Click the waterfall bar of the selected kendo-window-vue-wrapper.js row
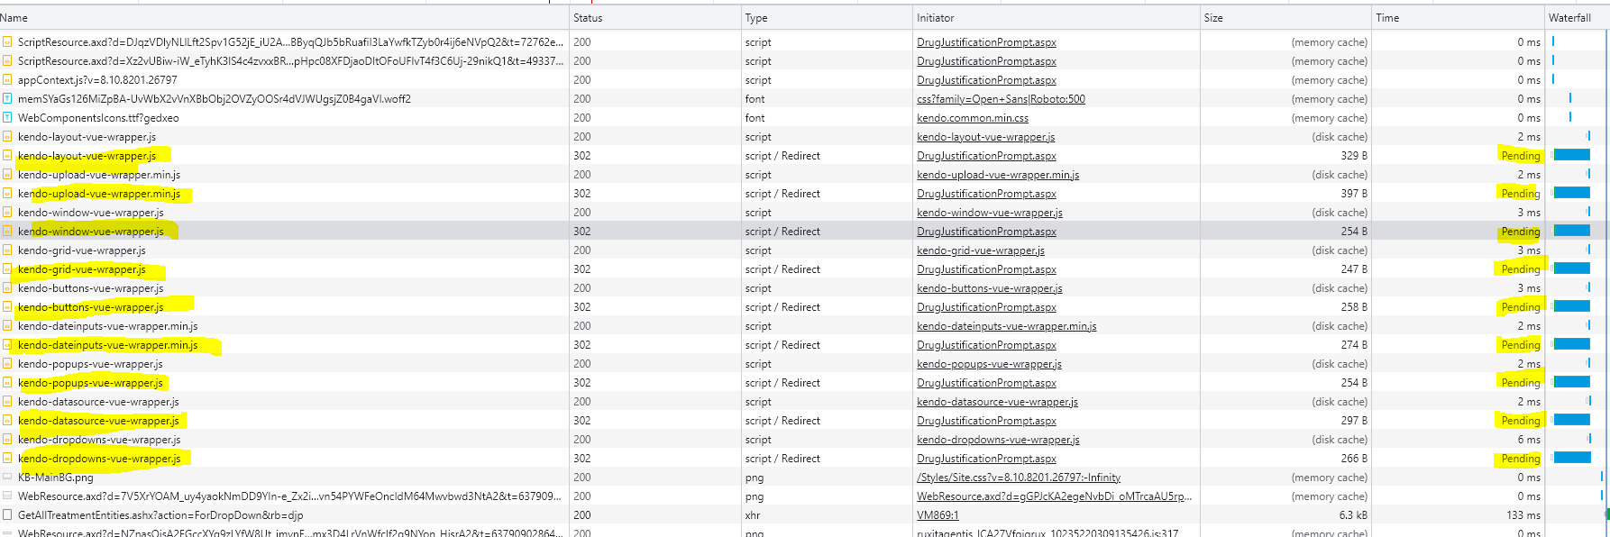This screenshot has width=1610, height=537. [x=1572, y=232]
